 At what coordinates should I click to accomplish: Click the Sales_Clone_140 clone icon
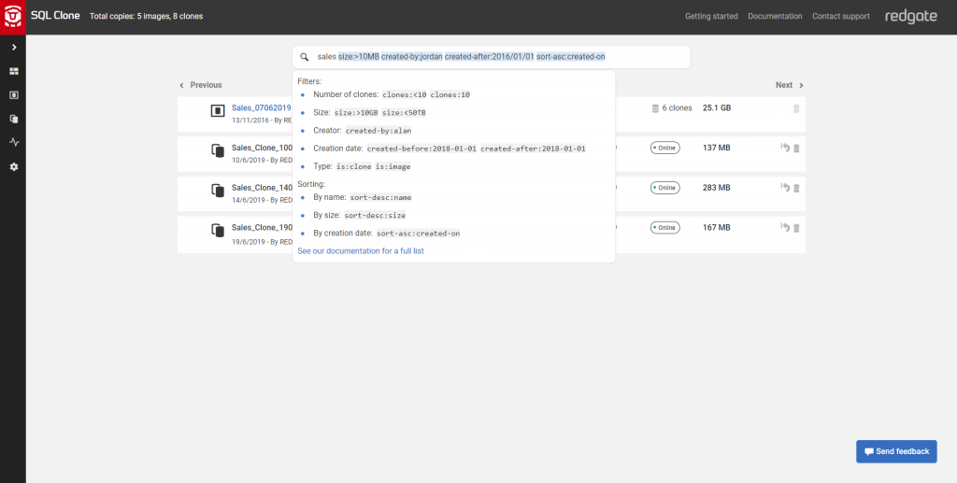coord(218,191)
